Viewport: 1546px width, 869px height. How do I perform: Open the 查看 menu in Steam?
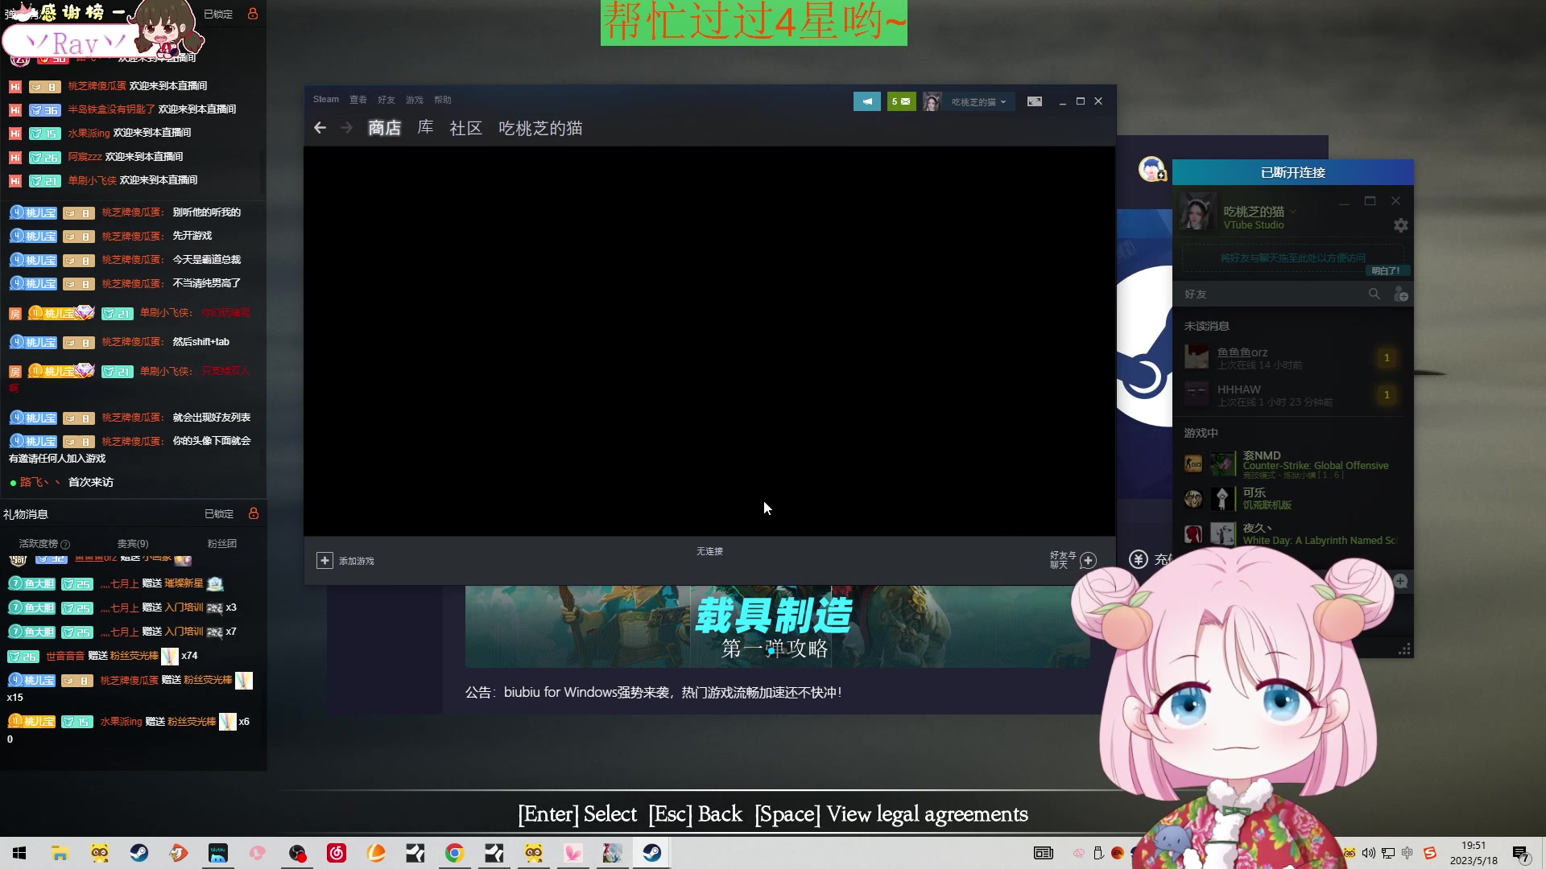coord(358,100)
